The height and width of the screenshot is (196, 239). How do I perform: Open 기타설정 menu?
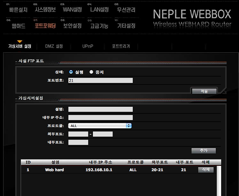126,26
